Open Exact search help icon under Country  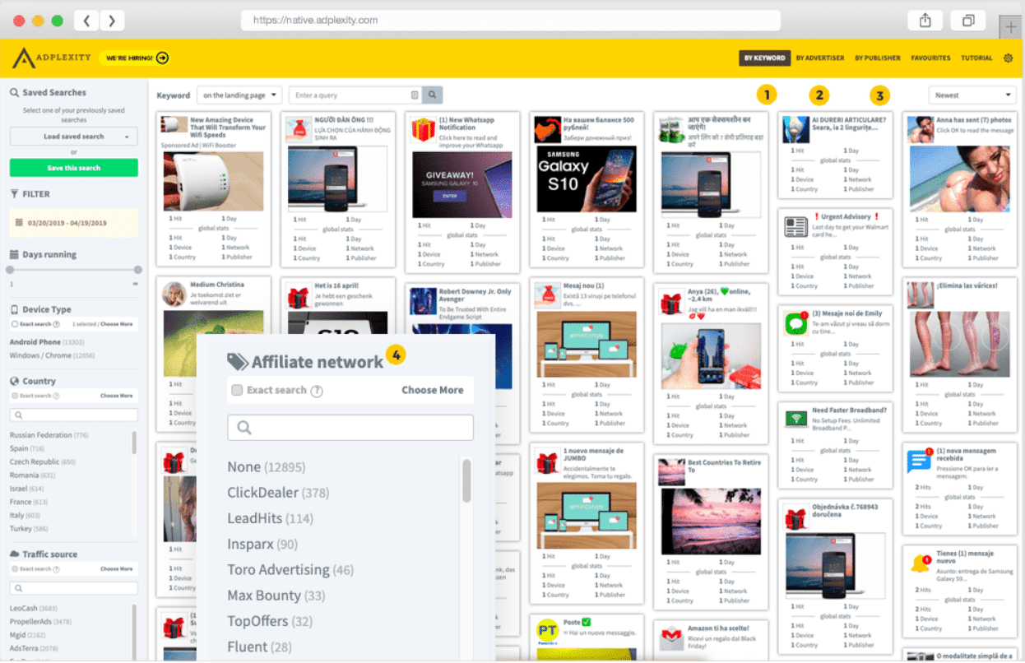[x=55, y=396]
